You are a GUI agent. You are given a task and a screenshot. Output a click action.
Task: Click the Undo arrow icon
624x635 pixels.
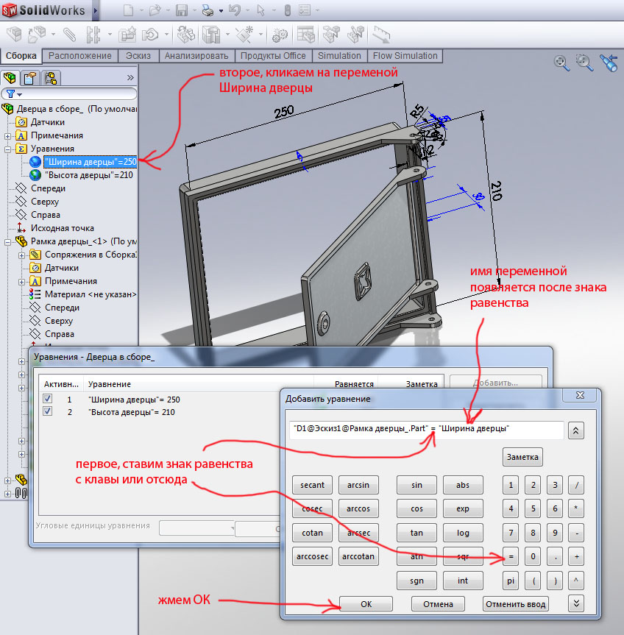(x=234, y=10)
